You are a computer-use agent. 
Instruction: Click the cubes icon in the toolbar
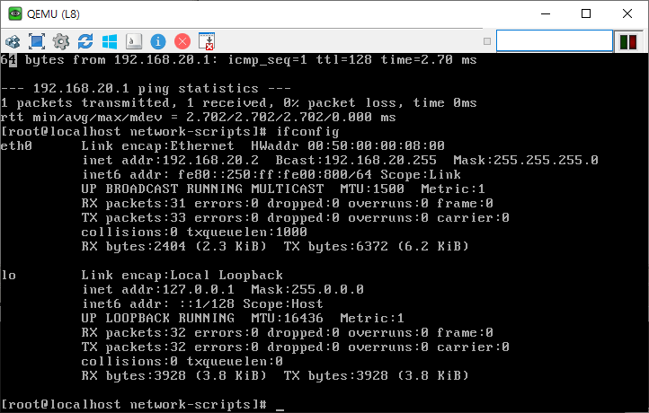click(x=13, y=41)
